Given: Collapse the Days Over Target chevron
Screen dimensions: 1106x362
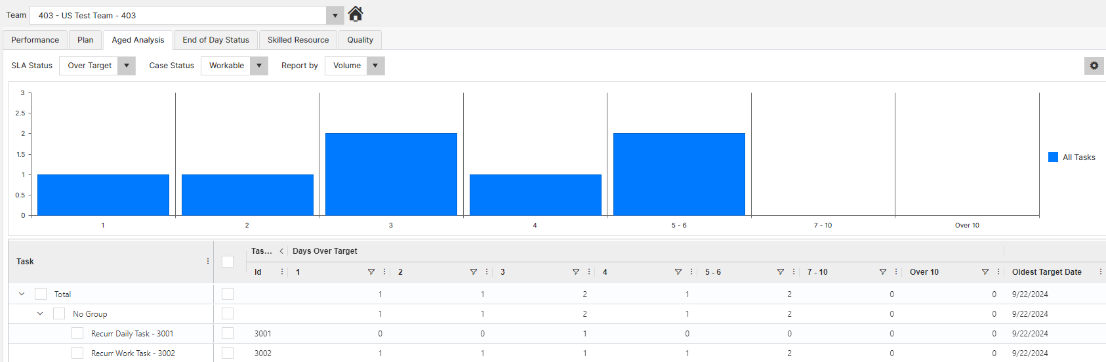Looking at the screenshot, I should point(281,251).
